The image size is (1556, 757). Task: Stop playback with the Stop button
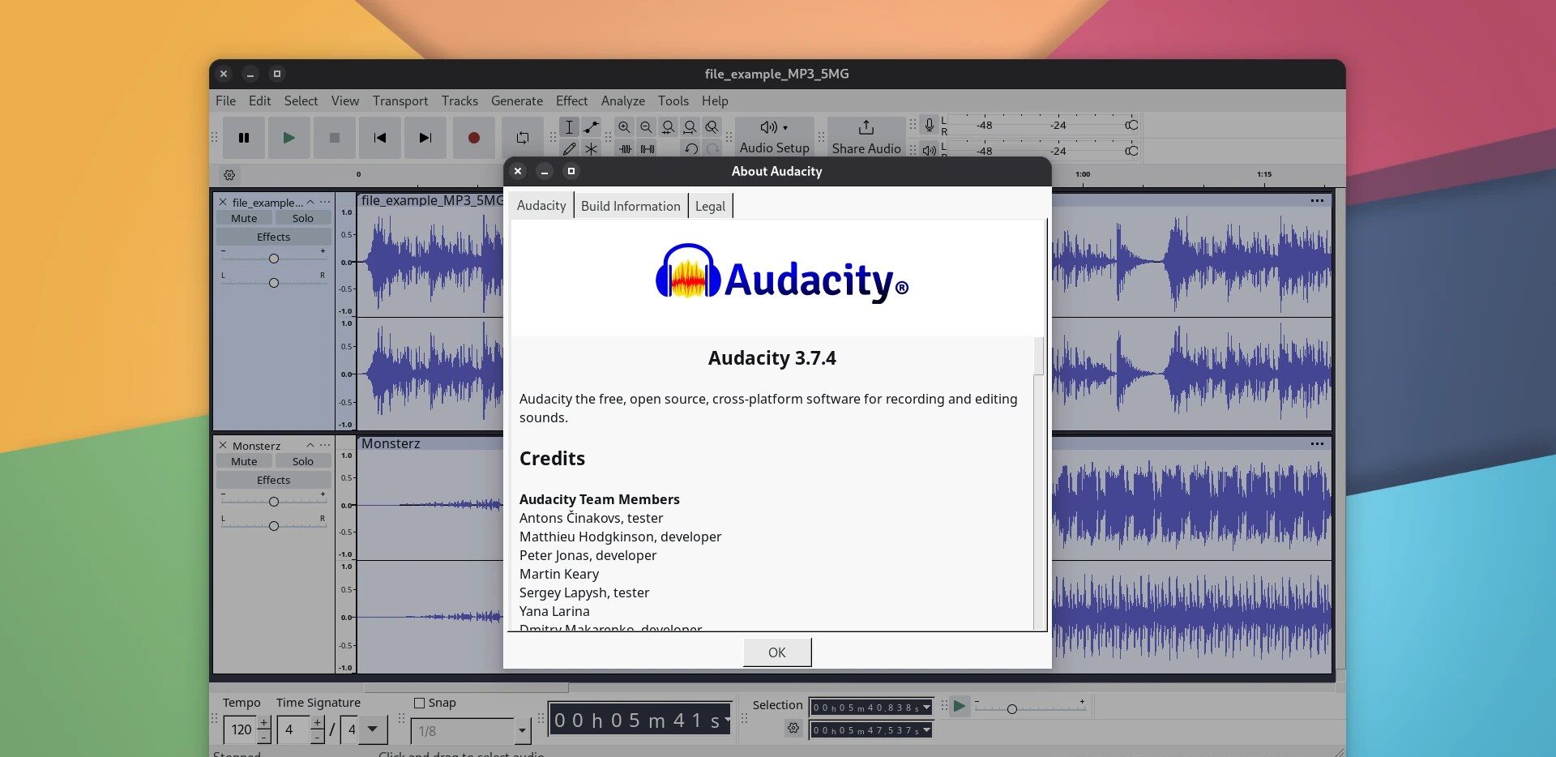(334, 138)
